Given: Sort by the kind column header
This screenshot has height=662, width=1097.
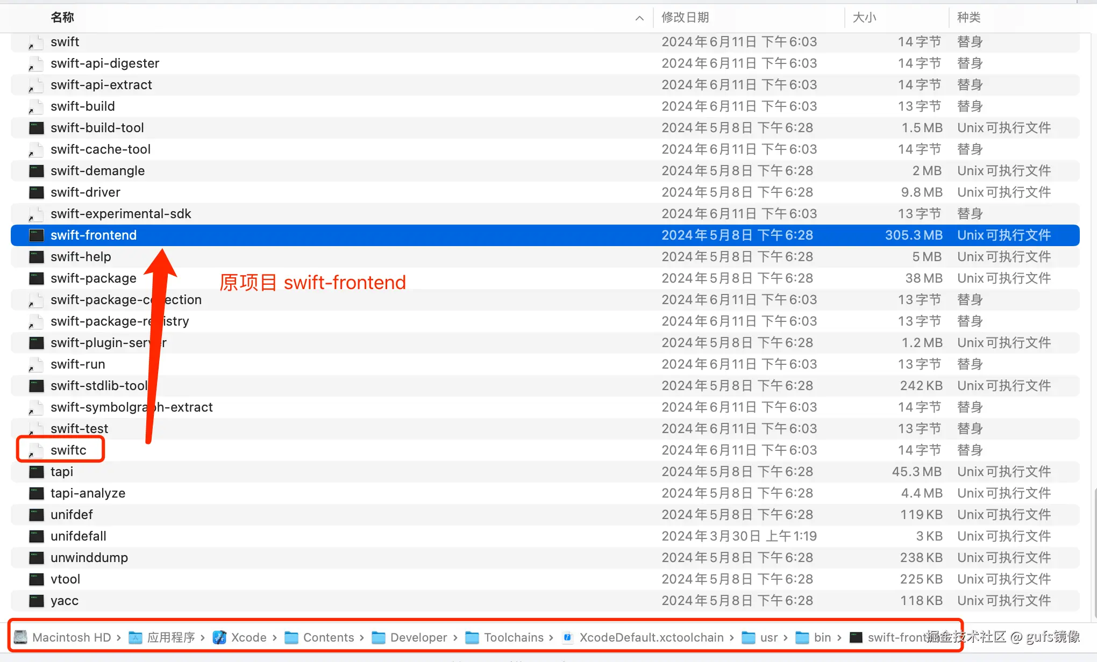Looking at the screenshot, I should (x=968, y=18).
